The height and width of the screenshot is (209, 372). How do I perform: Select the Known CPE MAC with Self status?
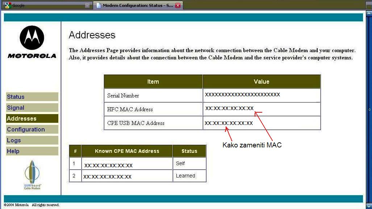click(x=108, y=165)
